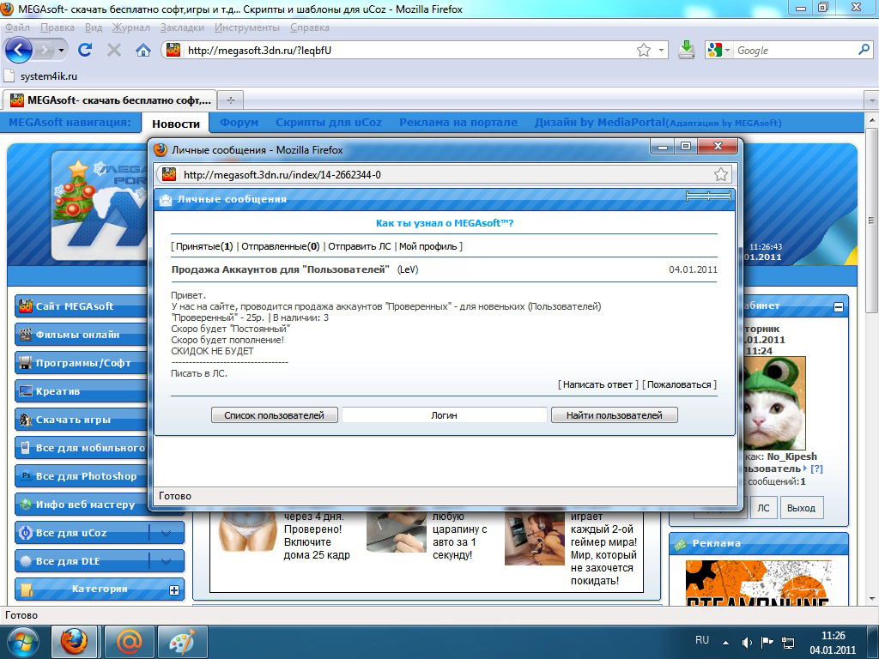Click the Все для мобильного phone icon
Viewport: 879px width, 659px height.
click(x=26, y=448)
